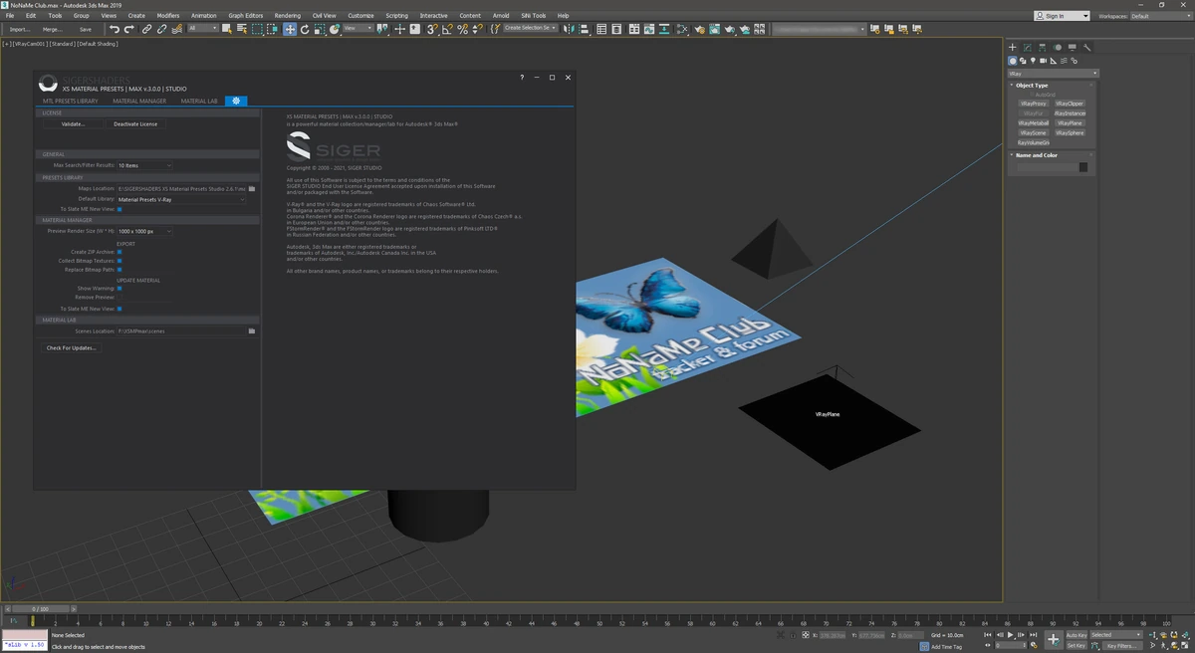1195x653 pixels.
Task: Activate Select and Rotate tool
Action: (x=305, y=29)
